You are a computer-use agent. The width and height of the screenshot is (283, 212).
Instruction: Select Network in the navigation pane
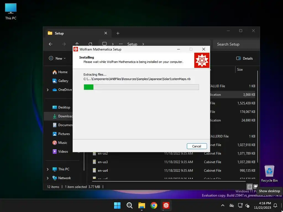(62, 178)
